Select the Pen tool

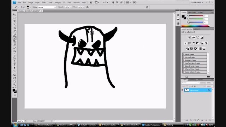(14, 61)
